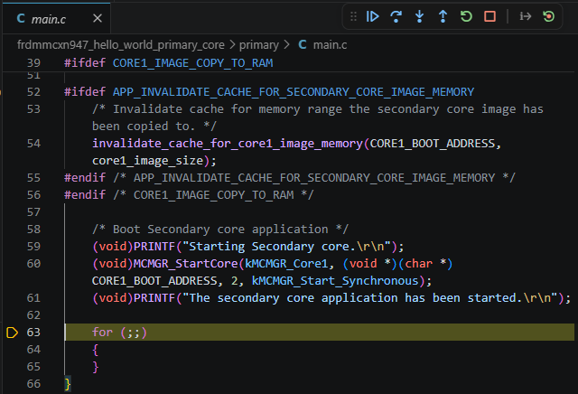This screenshot has width=578, height=394.
Task: Open the primary folder breadcrumb
Action: point(259,44)
